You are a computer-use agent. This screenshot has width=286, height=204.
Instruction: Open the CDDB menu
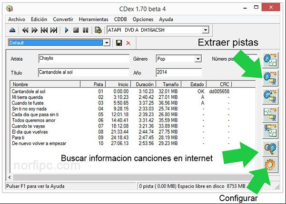[x=120, y=19]
